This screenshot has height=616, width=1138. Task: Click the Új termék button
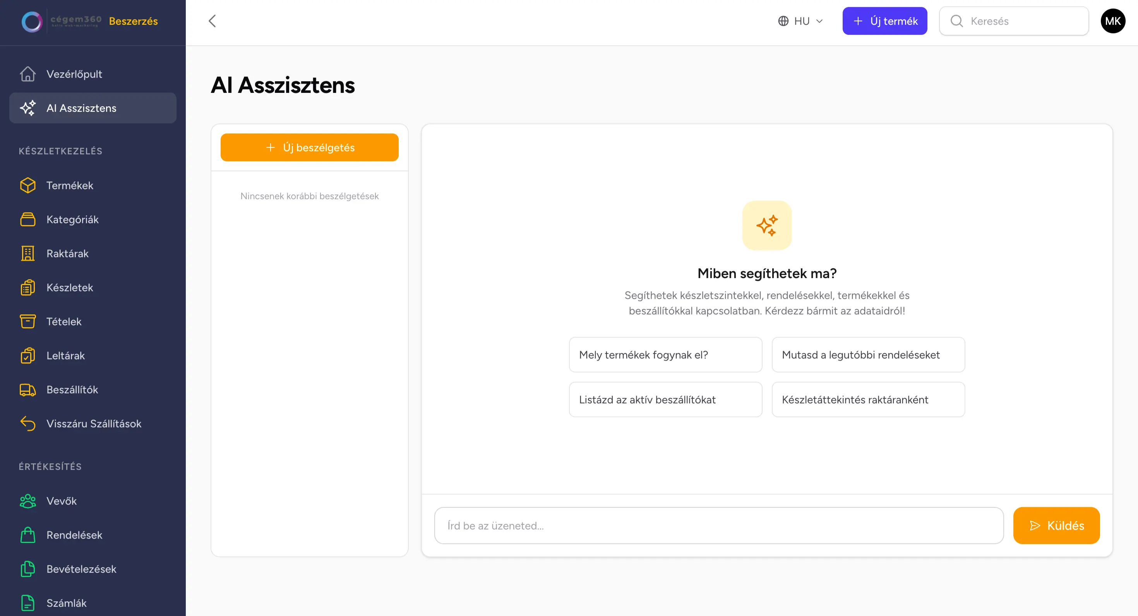pyautogui.click(x=884, y=21)
